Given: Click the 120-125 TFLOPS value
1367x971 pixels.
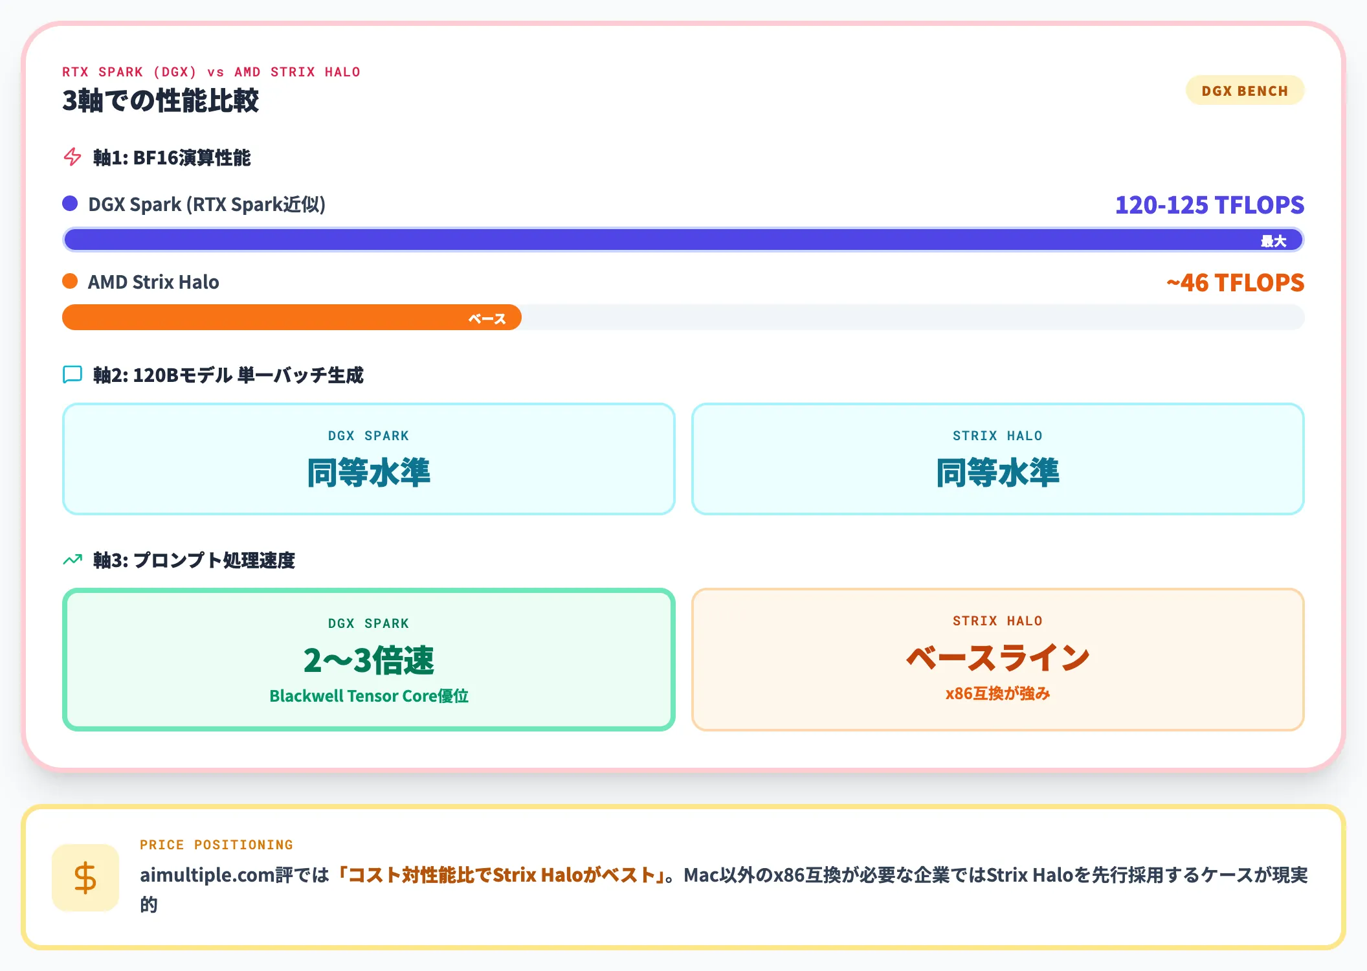Looking at the screenshot, I should (x=1209, y=205).
